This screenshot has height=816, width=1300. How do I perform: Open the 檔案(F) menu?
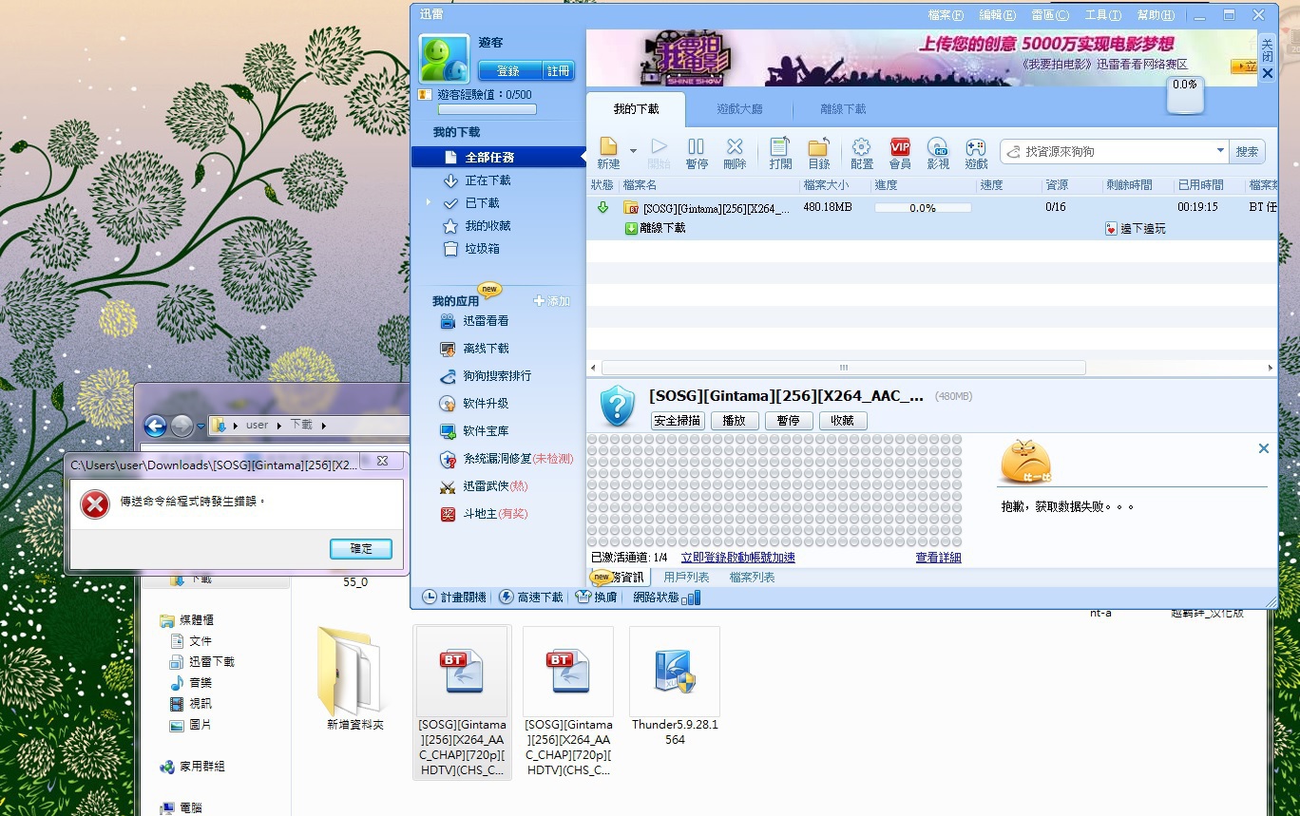(945, 15)
